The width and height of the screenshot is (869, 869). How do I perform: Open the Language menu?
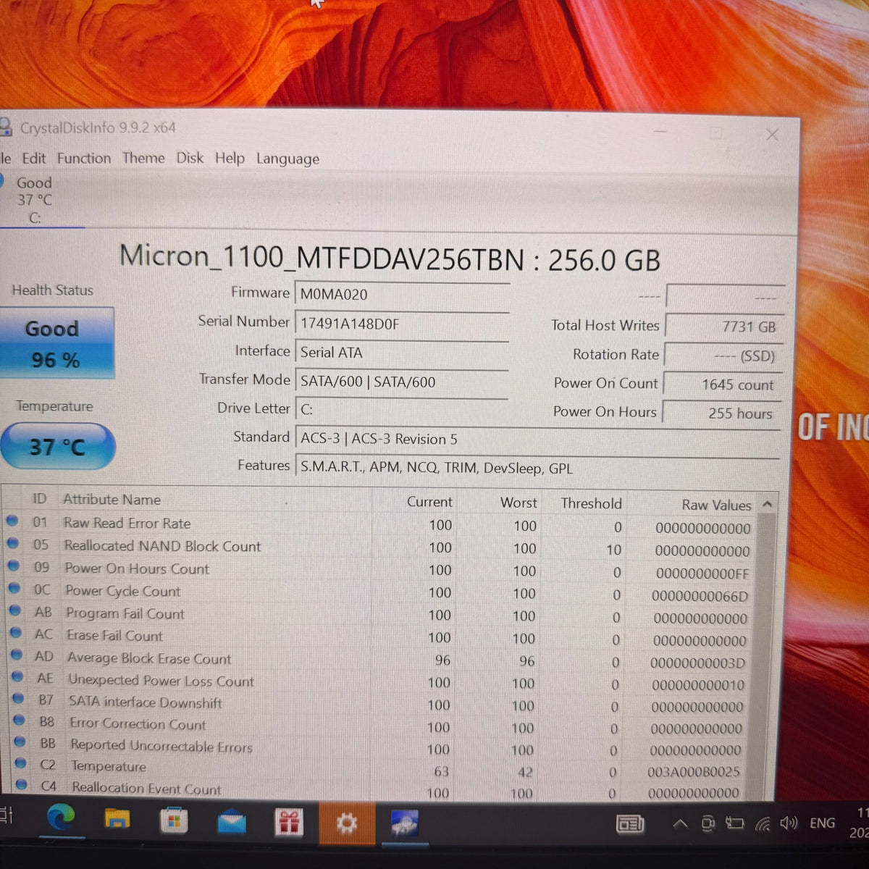pos(287,159)
